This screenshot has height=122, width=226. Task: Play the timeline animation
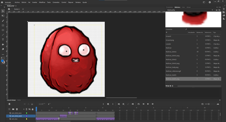(x=148, y=104)
